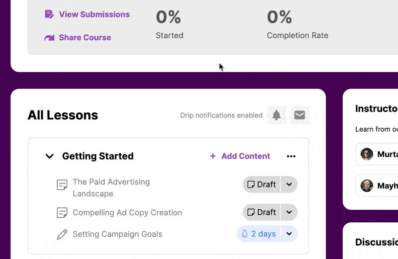Collapse the Getting Started section chevron
This screenshot has height=259, width=398.
coord(49,156)
